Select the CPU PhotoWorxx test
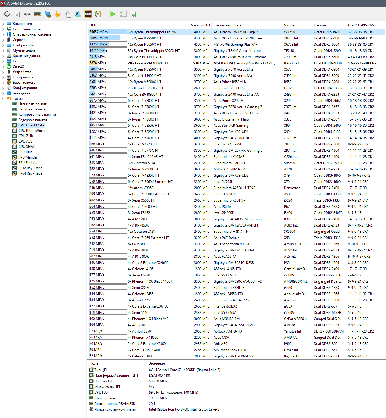 32,131
